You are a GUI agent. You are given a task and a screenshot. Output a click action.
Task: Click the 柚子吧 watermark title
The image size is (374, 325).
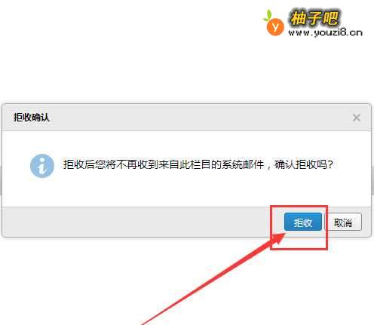[314, 18]
